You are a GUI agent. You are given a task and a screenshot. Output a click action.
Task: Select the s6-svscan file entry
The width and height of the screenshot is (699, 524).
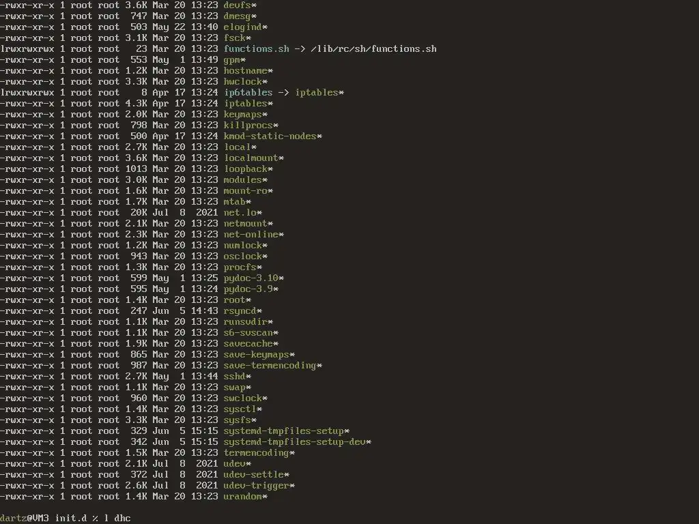coord(248,333)
